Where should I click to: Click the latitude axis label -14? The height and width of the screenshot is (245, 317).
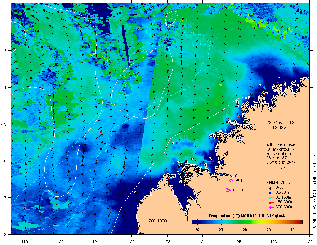click(x=4, y=88)
